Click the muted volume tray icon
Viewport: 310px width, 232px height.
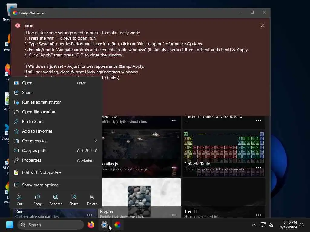pos(271,225)
